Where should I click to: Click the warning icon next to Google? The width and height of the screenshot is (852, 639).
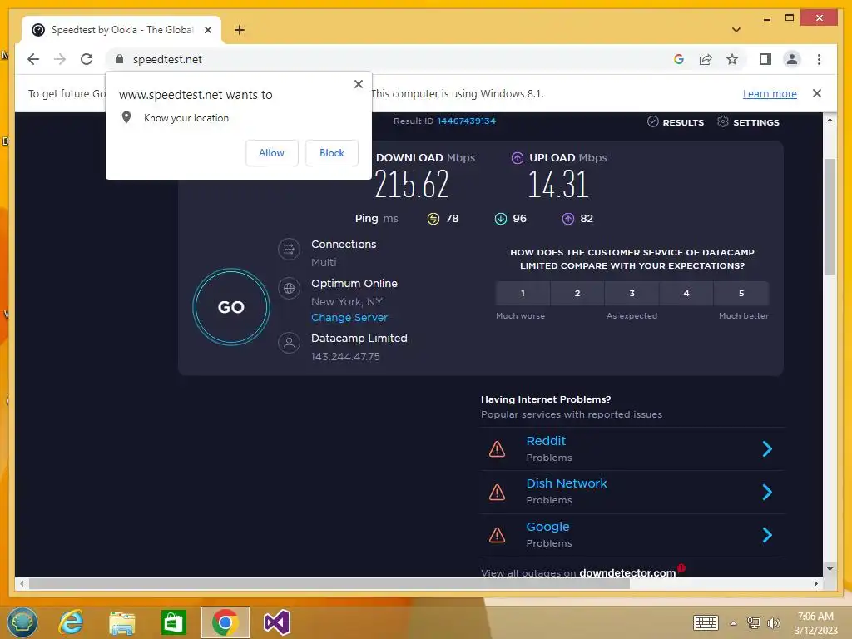point(497,535)
